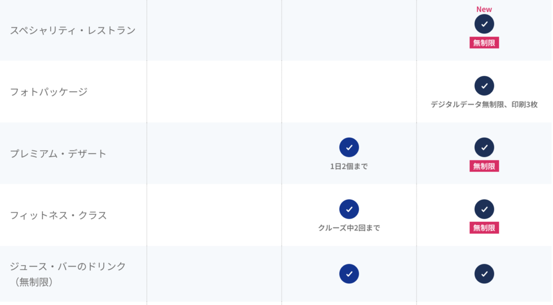The width and height of the screenshot is (553, 305).
Task: Select the ジュース・バーのドリンク row label
Action: coord(68,274)
